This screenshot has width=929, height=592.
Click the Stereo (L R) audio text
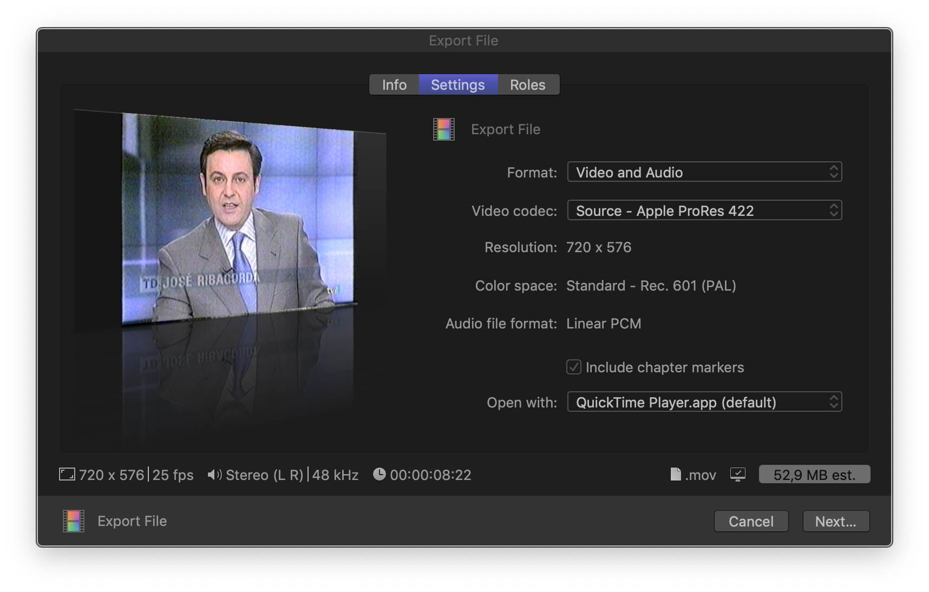(264, 475)
